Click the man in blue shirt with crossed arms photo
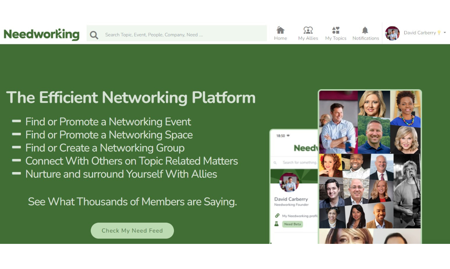The width and height of the screenshot is (450, 269). tap(338, 122)
